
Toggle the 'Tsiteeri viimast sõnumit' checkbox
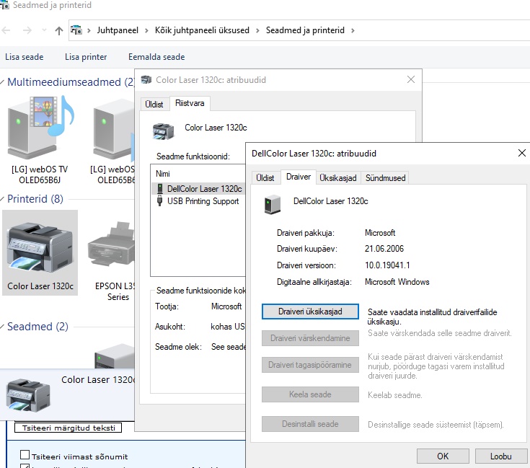coord(25,455)
